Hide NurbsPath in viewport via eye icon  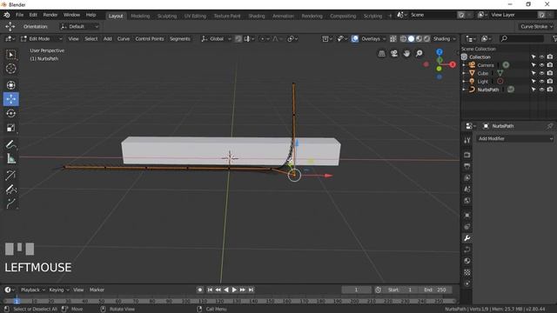tap(541, 90)
